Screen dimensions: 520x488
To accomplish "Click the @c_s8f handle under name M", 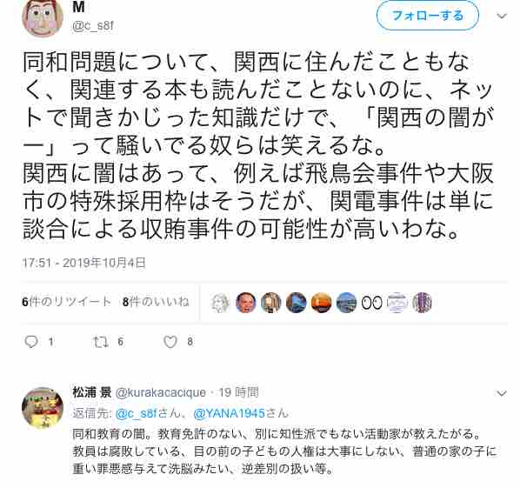I will tap(93, 26).
